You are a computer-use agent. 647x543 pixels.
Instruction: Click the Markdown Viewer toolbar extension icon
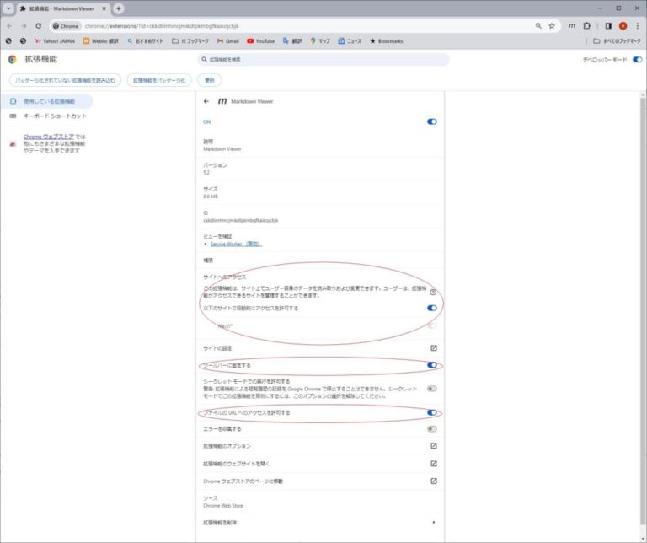pyautogui.click(x=572, y=26)
